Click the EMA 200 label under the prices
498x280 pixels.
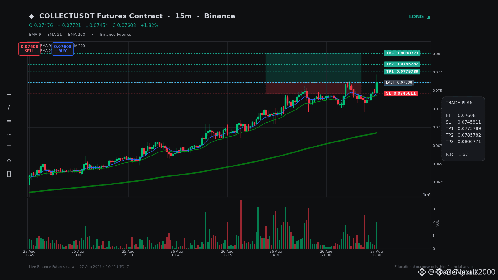pyautogui.click(x=77, y=35)
